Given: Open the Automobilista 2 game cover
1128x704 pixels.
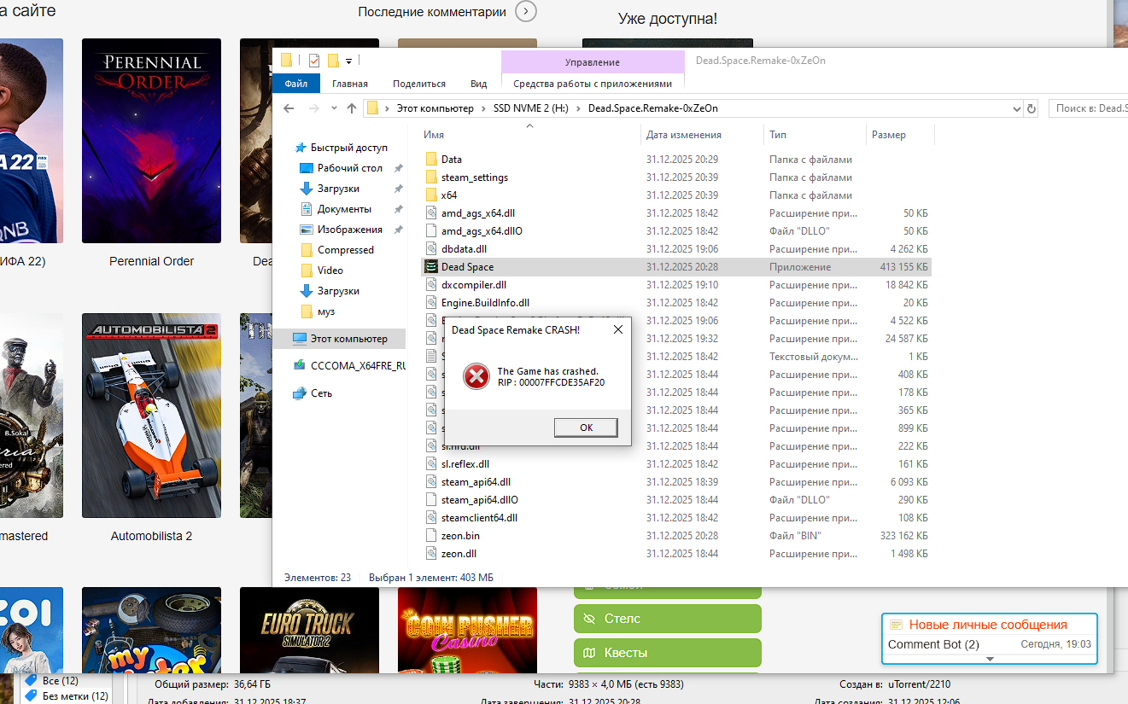Looking at the screenshot, I should coord(151,416).
